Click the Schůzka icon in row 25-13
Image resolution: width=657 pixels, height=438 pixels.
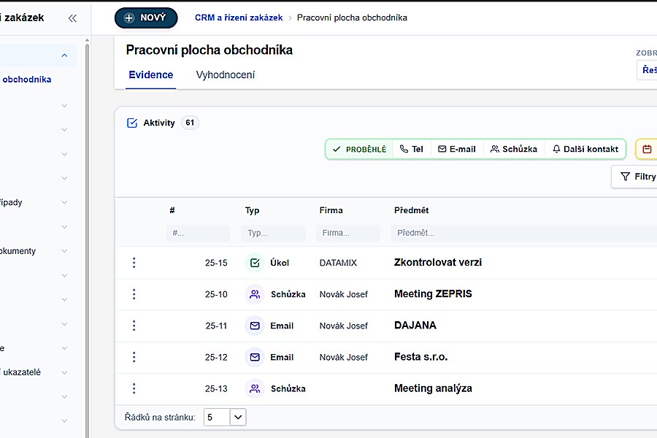coord(255,388)
